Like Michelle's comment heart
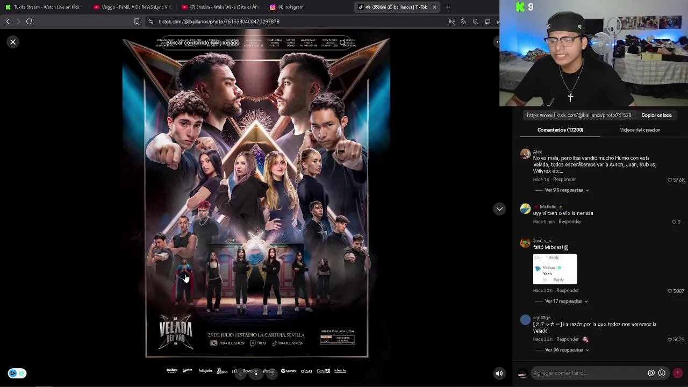The height and width of the screenshot is (387, 688). pyautogui.click(x=674, y=222)
